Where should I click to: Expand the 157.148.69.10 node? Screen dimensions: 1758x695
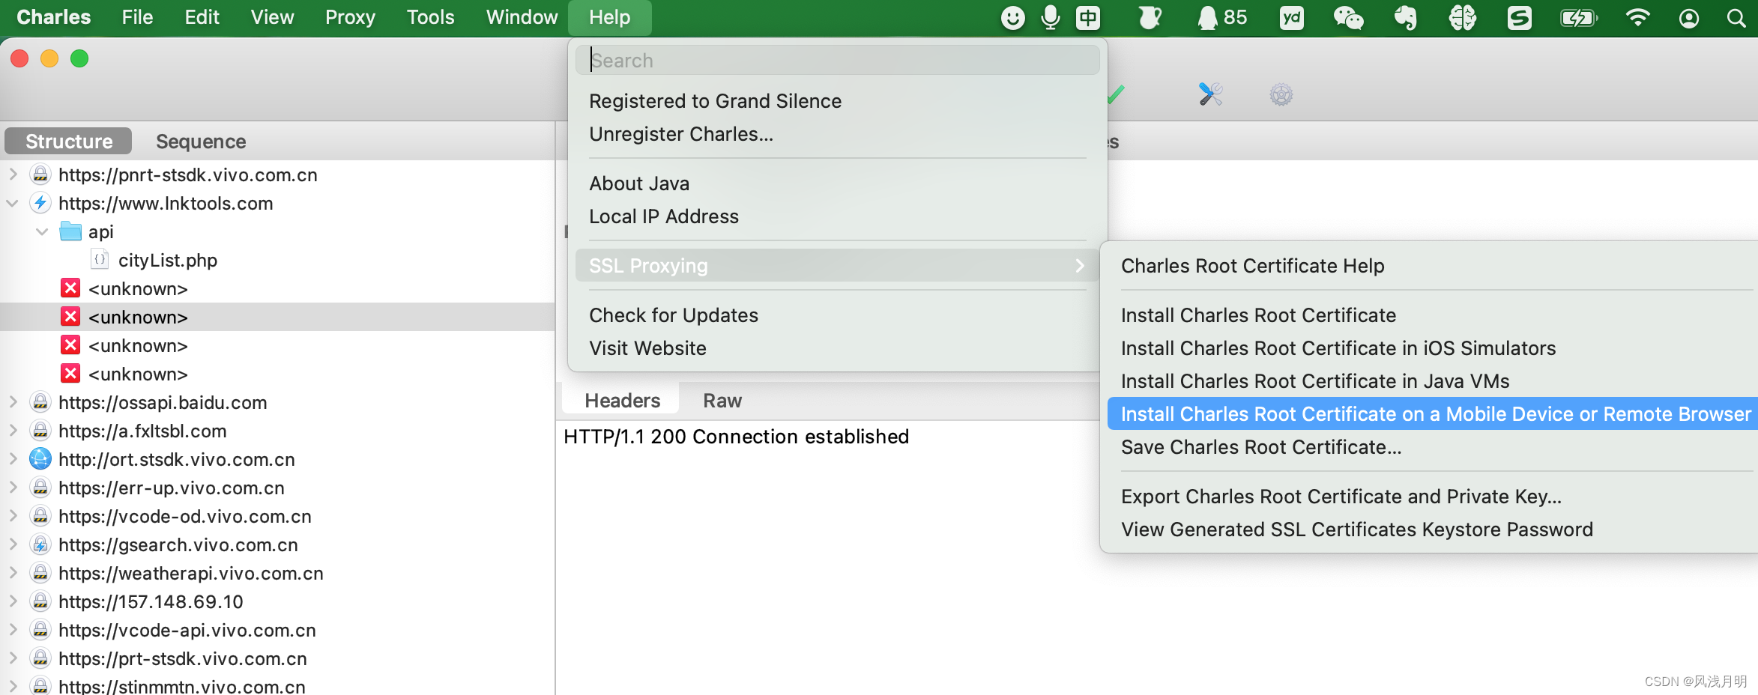tap(13, 601)
